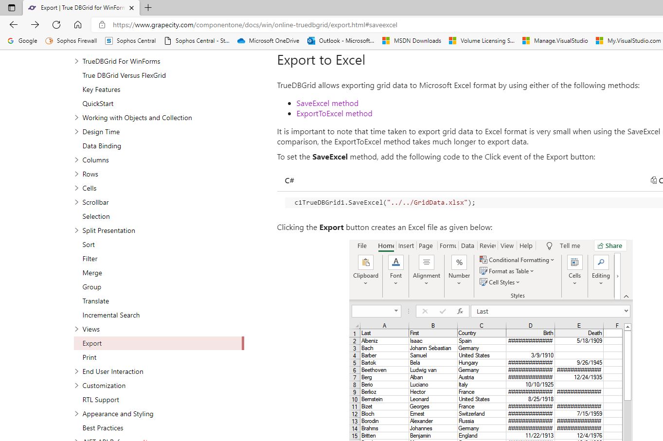Open a new browser tab with plus icon

click(148, 8)
